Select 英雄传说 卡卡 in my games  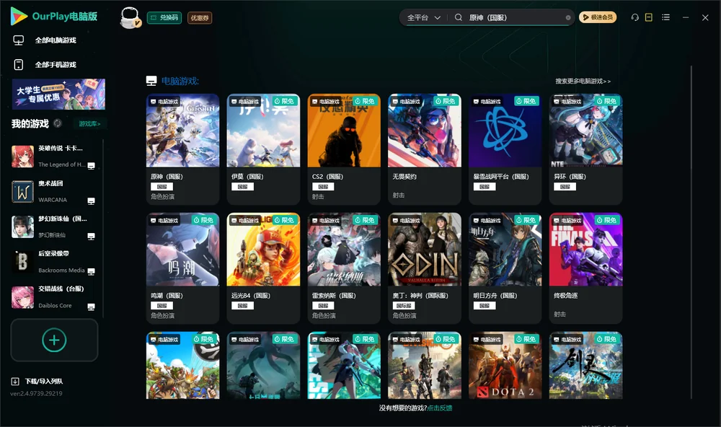pos(54,157)
